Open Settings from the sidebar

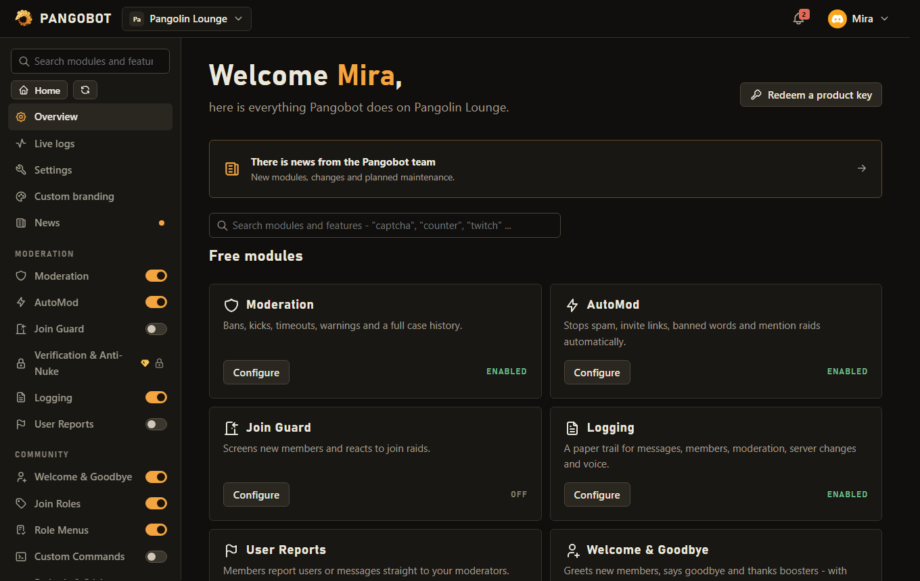point(90,170)
